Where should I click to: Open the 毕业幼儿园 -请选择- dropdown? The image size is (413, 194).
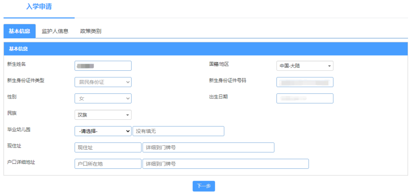[x=103, y=131]
